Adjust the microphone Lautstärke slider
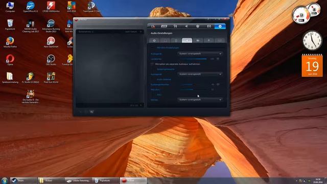Viewport: 327px width, 184px height. click(194, 59)
